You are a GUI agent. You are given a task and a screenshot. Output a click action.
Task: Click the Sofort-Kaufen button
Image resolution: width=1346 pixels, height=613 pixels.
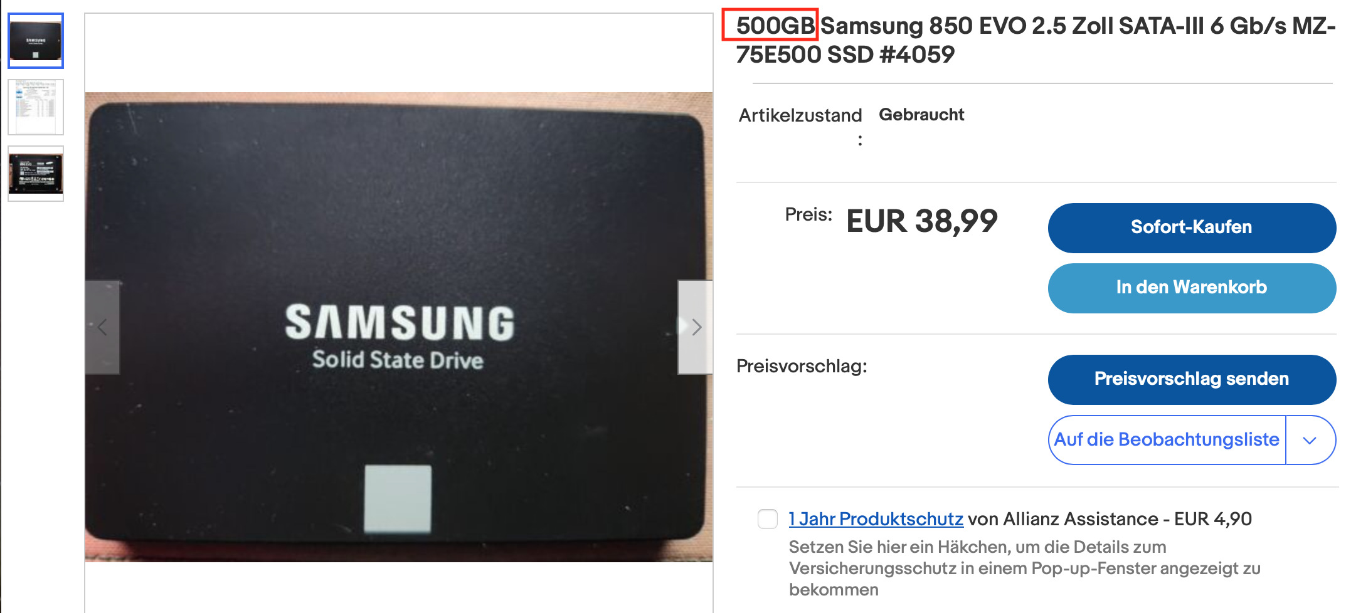point(1192,228)
